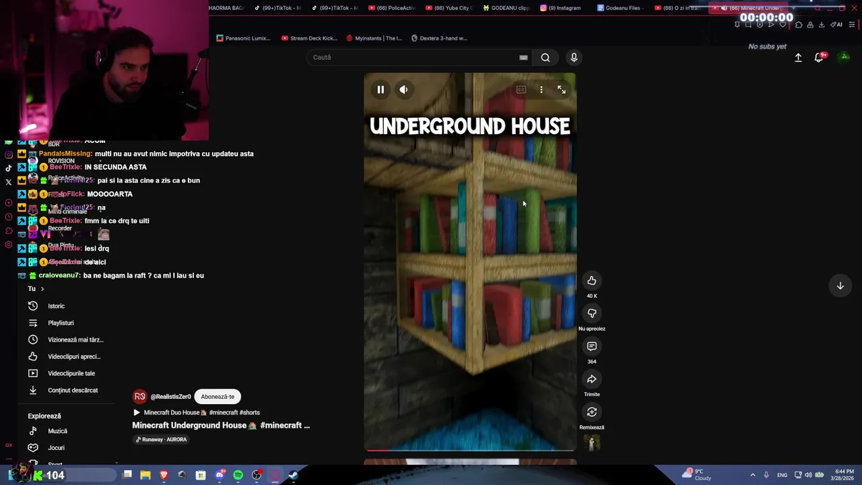The image size is (862, 485).
Task: Open browser hamburger menu
Action: pos(852,25)
